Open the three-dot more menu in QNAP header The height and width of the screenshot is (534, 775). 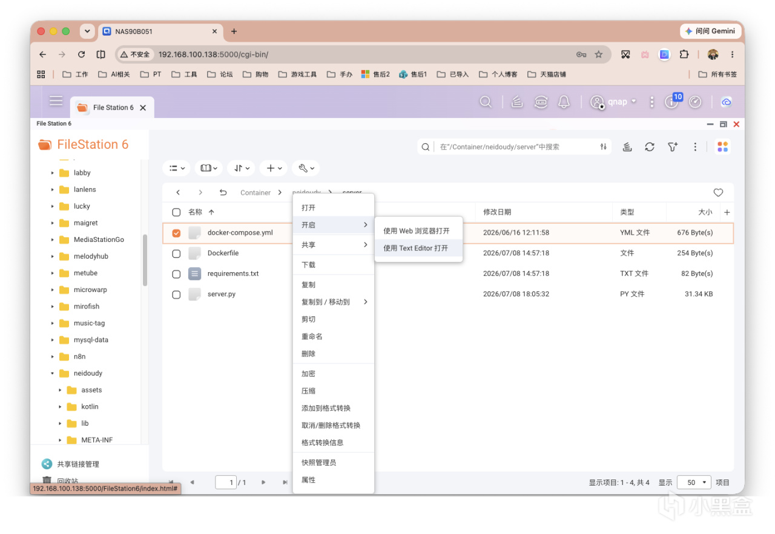point(651,102)
